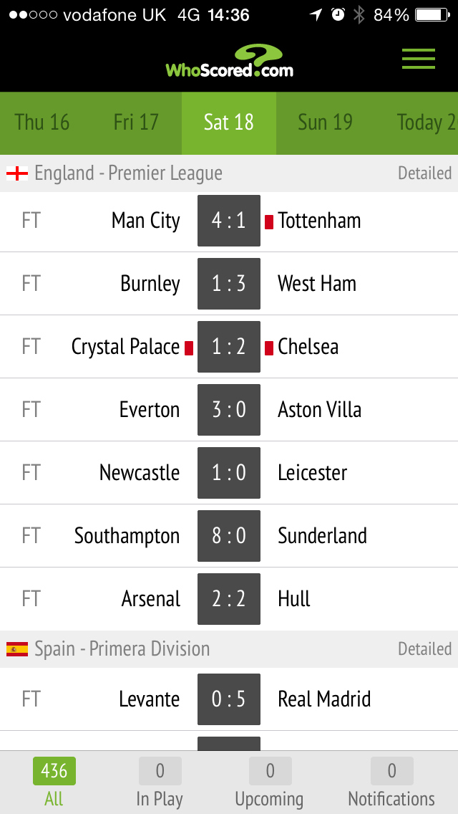Tap Chelsea's red card icon
Screen dimensions: 458x814
point(269,348)
